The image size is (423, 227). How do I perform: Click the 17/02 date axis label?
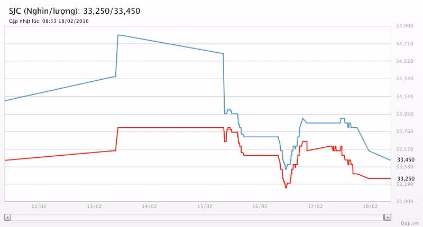[x=315, y=206]
